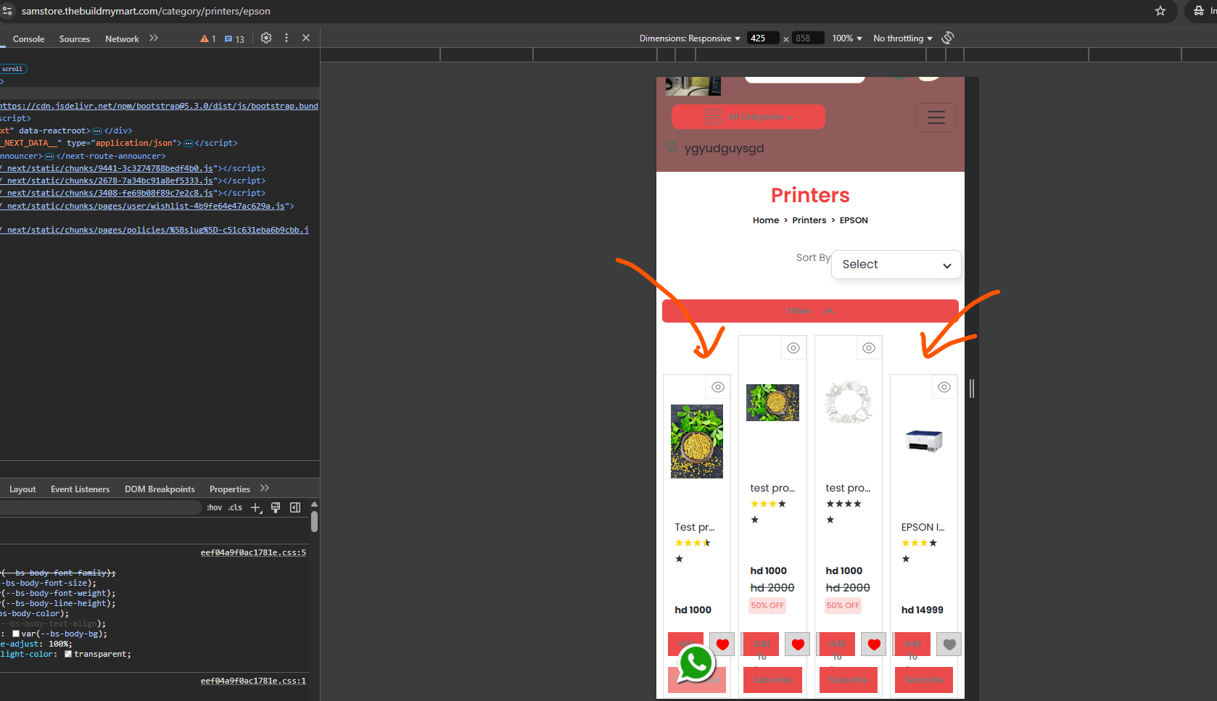Open bootstrap CDN script link
1217x701 pixels.
(159, 106)
